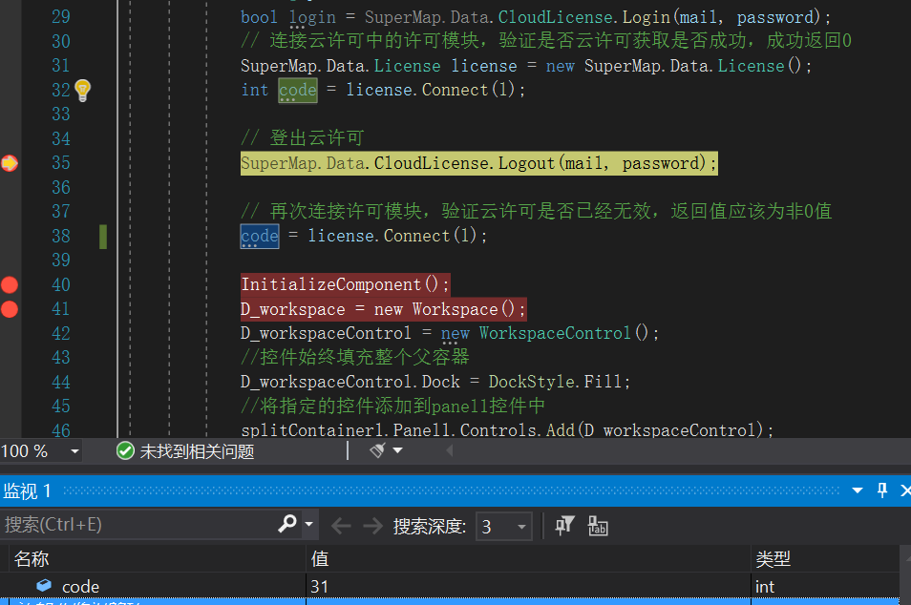Open the 搜索深度 combo box showing 3
This screenshot has height=605, width=911.
(x=503, y=526)
